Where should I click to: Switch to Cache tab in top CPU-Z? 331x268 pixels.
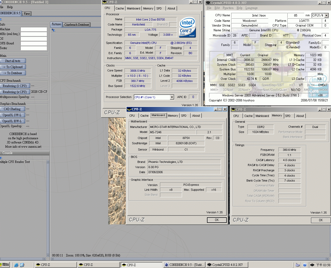pyautogui.click(x=120, y=8)
